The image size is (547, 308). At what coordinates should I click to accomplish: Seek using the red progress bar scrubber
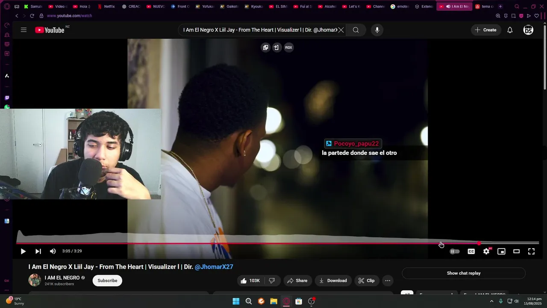(479, 243)
